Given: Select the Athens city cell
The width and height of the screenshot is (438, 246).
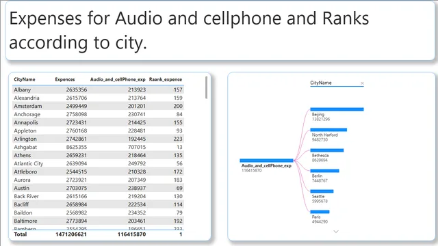Looking at the screenshot, I should [23, 155].
